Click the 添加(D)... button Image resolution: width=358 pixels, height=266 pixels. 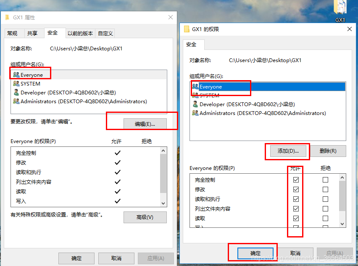click(288, 151)
